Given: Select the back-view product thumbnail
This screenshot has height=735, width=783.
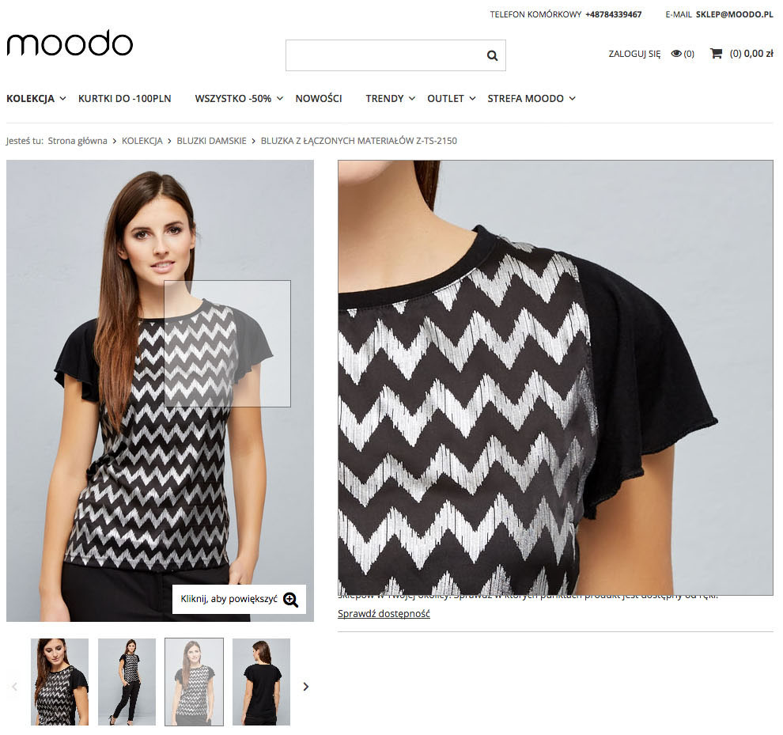Looking at the screenshot, I should click(261, 681).
